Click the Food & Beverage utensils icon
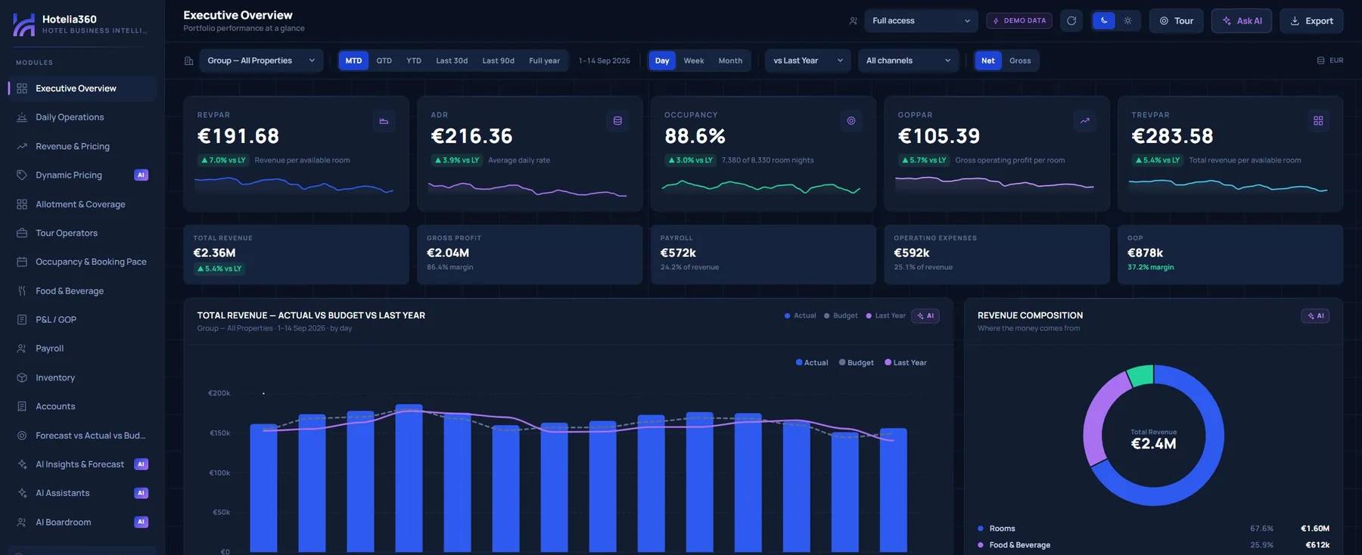 click(22, 290)
